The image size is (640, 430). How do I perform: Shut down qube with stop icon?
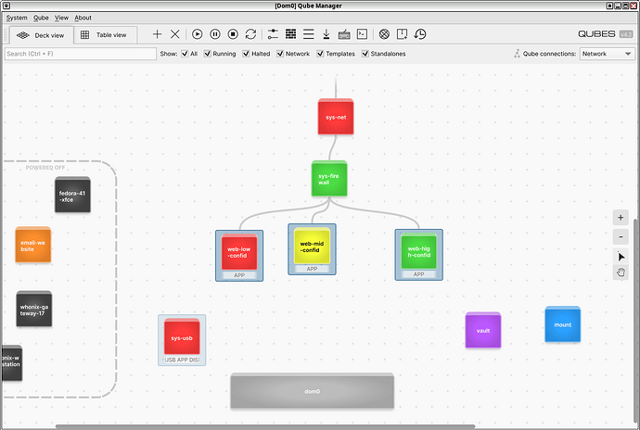[x=233, y=34]
